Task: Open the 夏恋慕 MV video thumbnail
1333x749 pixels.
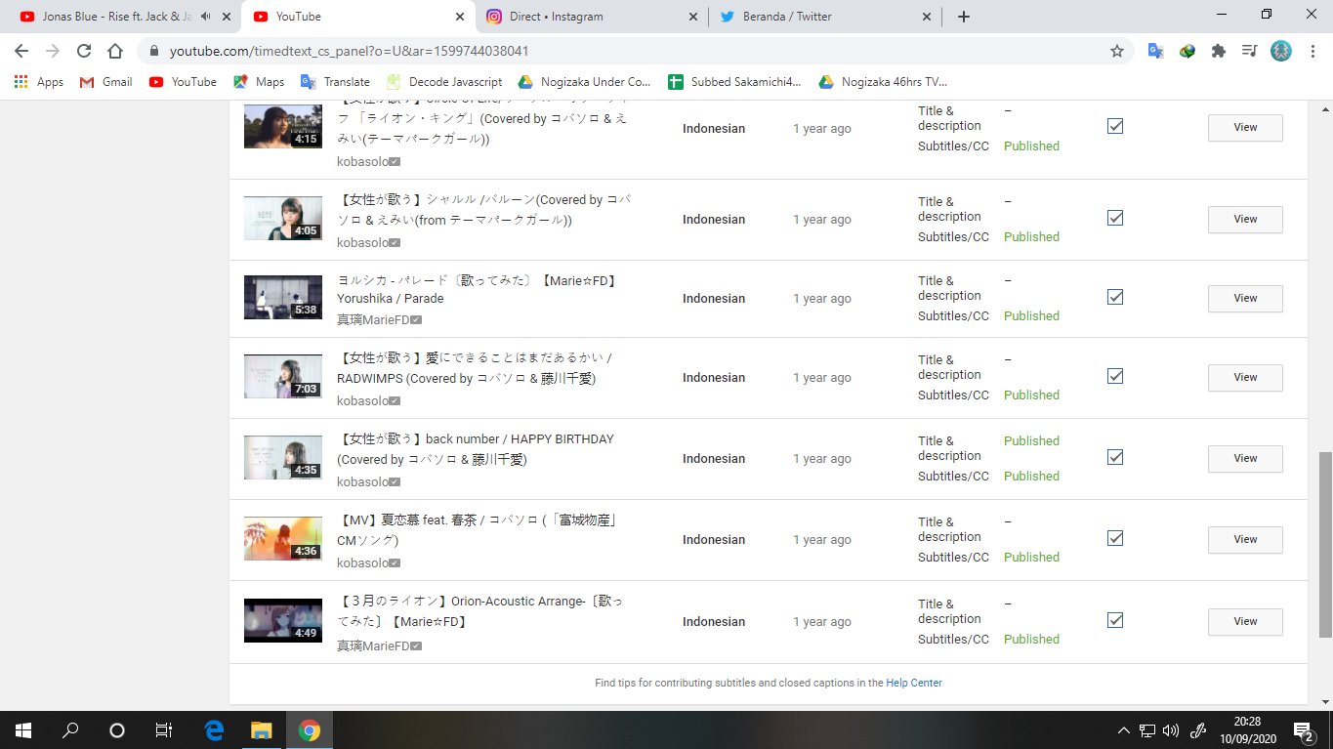Action: [x=283, y=539]
